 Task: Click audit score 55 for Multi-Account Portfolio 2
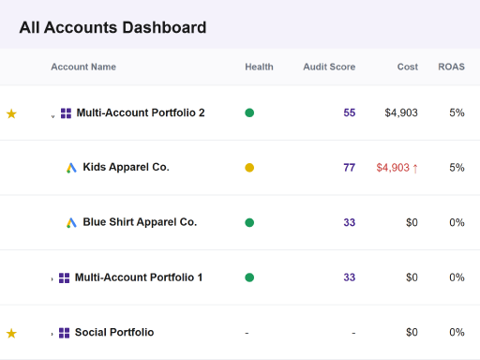[x=350, y=112]
